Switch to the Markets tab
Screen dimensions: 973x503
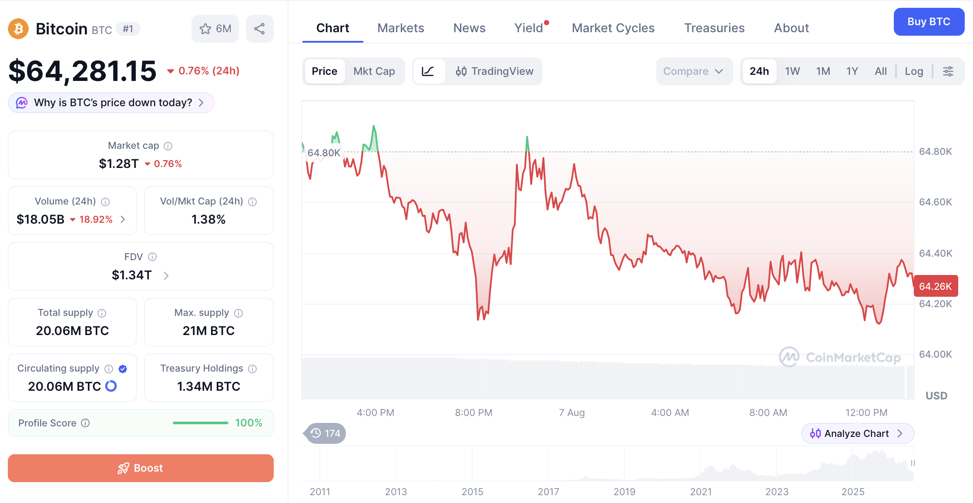tap(401, 28)
